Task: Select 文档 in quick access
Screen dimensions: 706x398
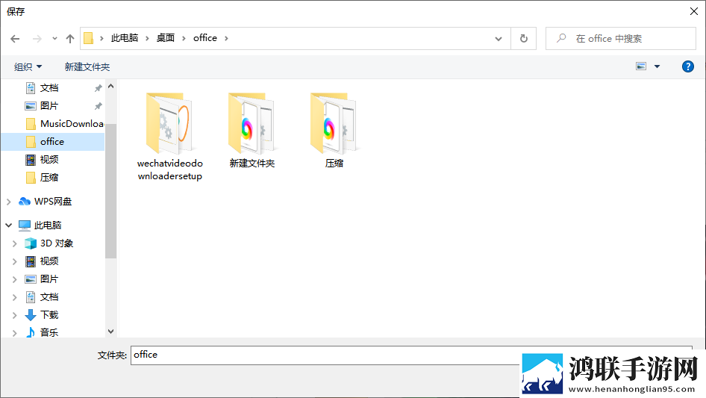Action: [49, 88]
